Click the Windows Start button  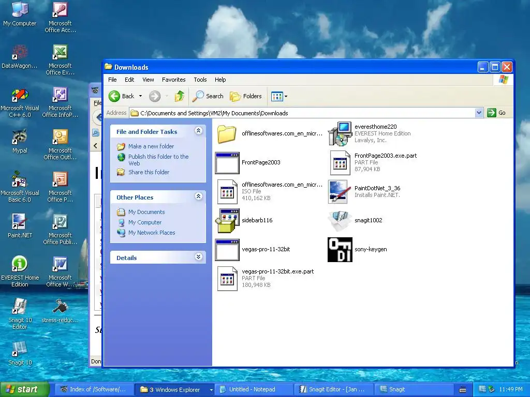pos(24,390)
